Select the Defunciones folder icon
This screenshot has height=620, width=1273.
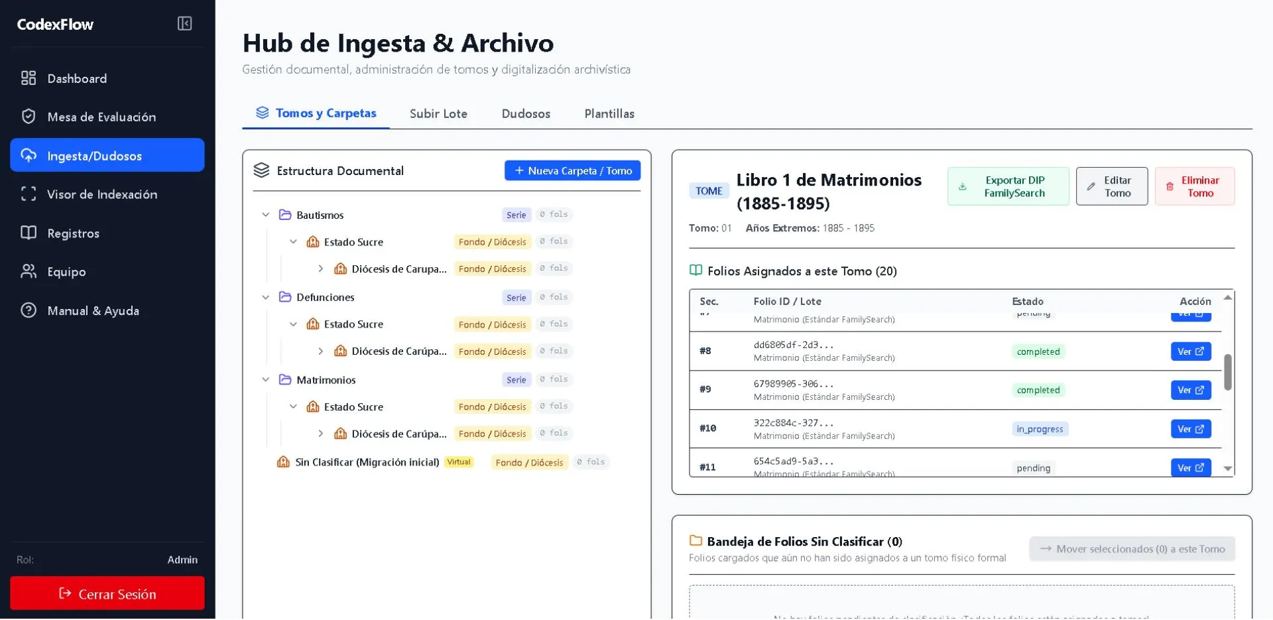click(x=285, y=297)
